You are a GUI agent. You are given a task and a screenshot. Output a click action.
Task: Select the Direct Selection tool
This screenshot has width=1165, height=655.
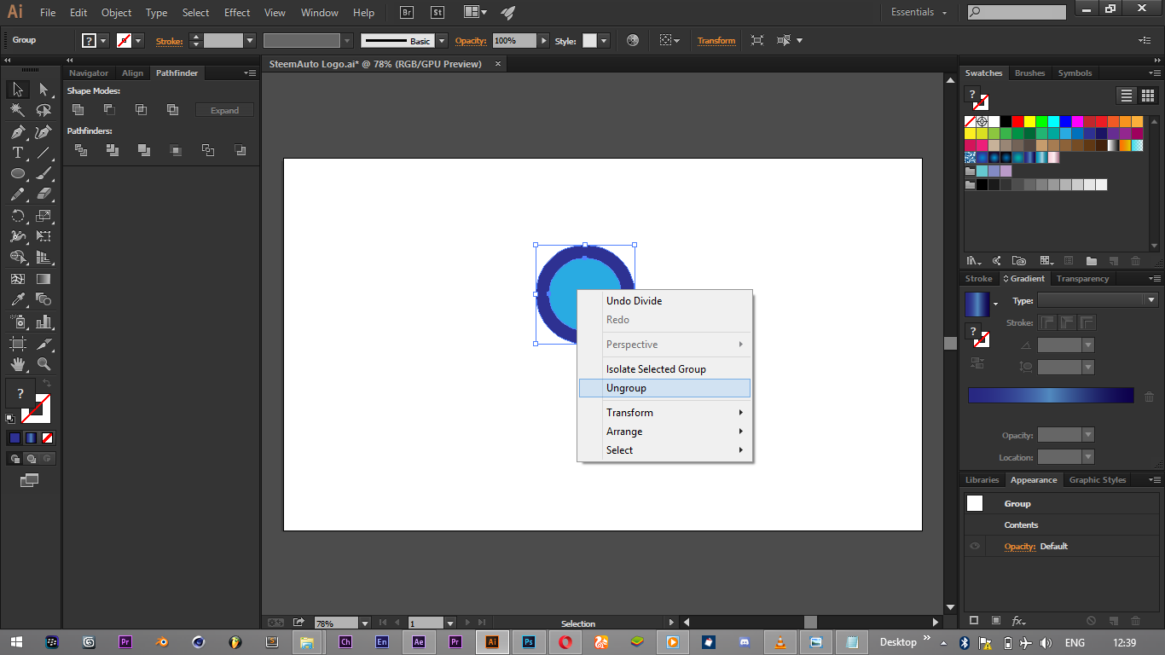pos(44,90)
